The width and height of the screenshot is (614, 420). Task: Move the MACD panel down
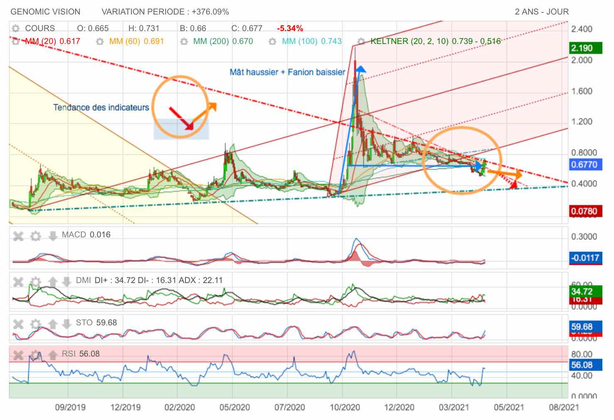click(x=53, y=236)
